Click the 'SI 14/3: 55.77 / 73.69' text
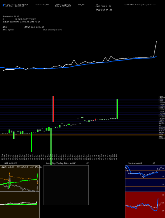 coord(25,19)
